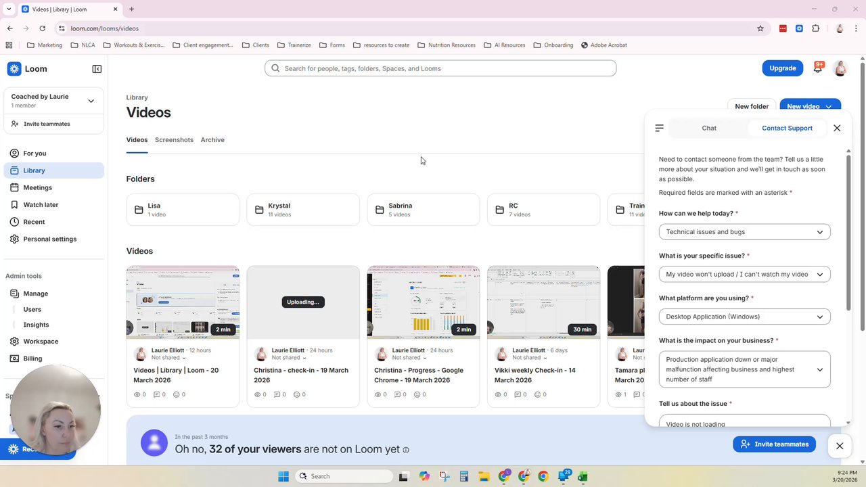Screen dimensions: 866x487
Task: Open the Windows Start menu
Action: tap(283, 476)
